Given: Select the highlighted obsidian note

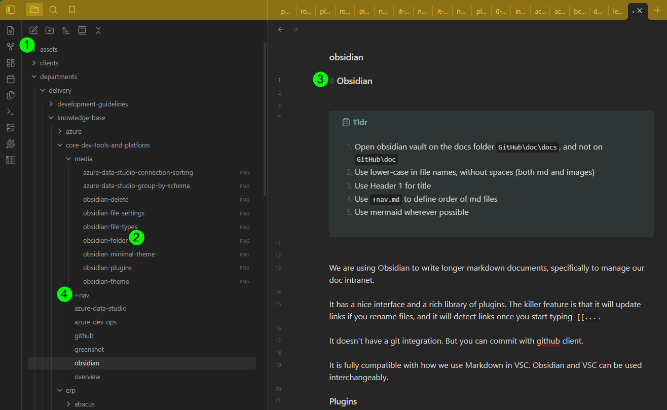Looking at the screenshot, I should point(142,363).
